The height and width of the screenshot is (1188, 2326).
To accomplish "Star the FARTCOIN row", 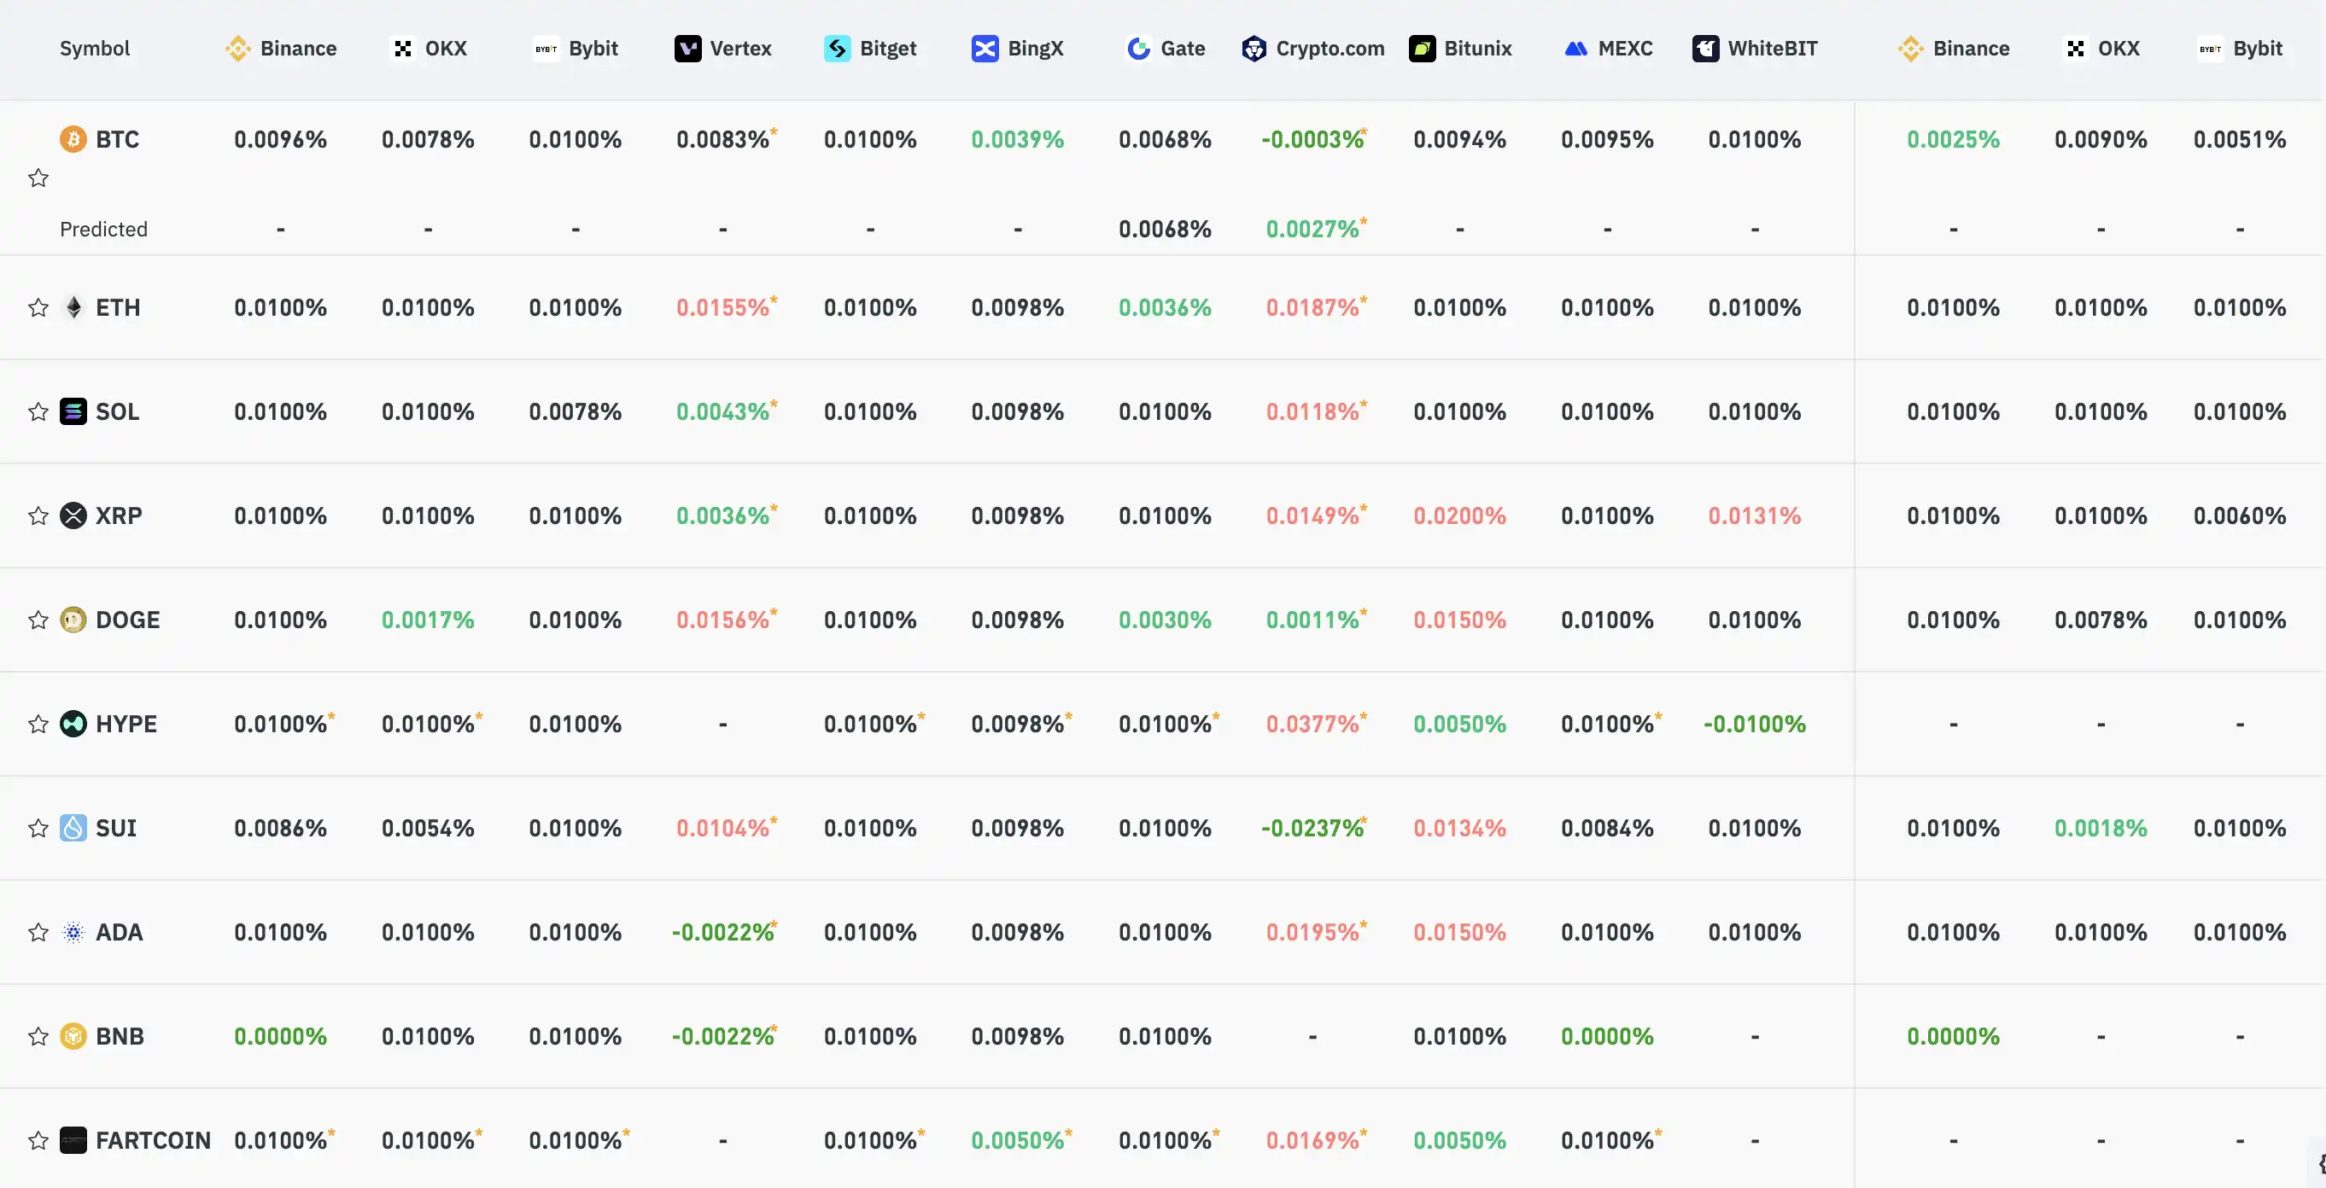I will 38,1140.
